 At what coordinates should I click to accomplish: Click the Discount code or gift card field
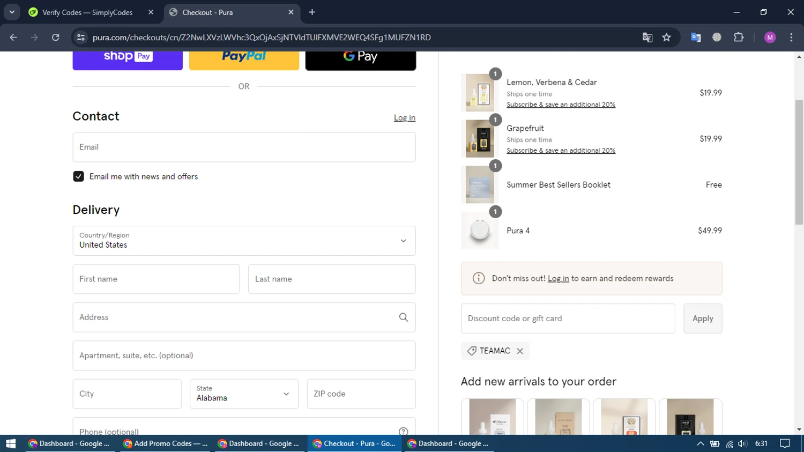(x=568, y=318)
